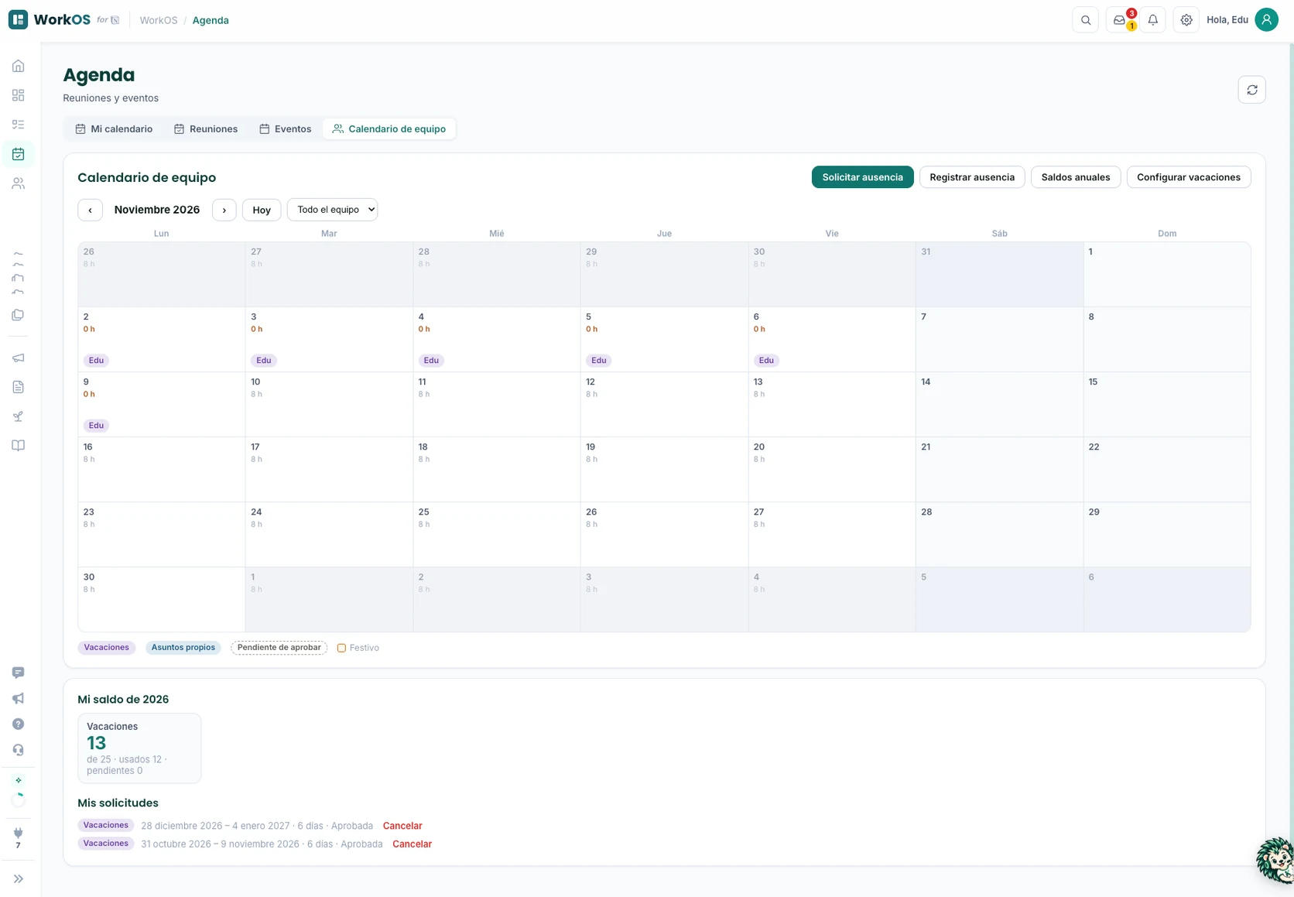Open the chat bubble icon in sidebar
Screen dimensions: 1294x897
tap(18, 673)
